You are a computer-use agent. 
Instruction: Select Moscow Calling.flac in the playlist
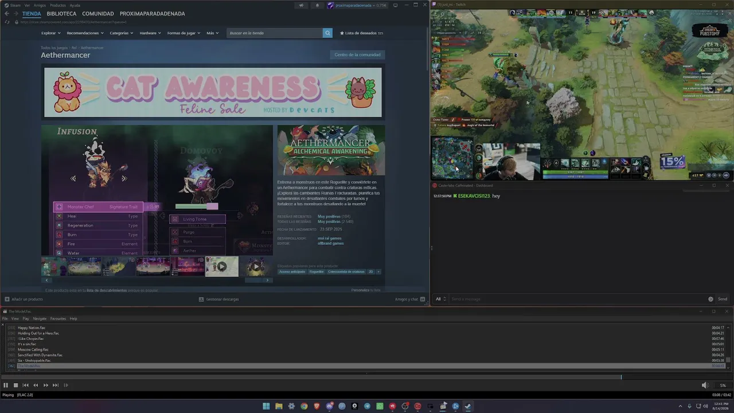tap(33, 349)
